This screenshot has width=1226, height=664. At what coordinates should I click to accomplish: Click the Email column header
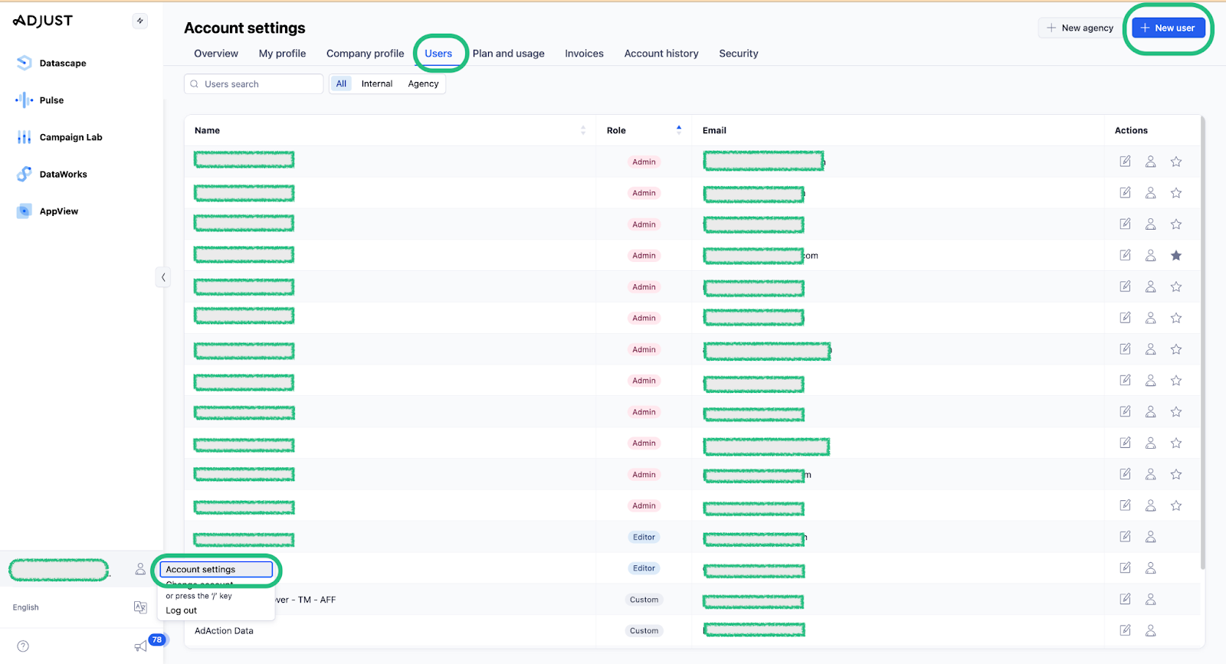click(714, 130)
